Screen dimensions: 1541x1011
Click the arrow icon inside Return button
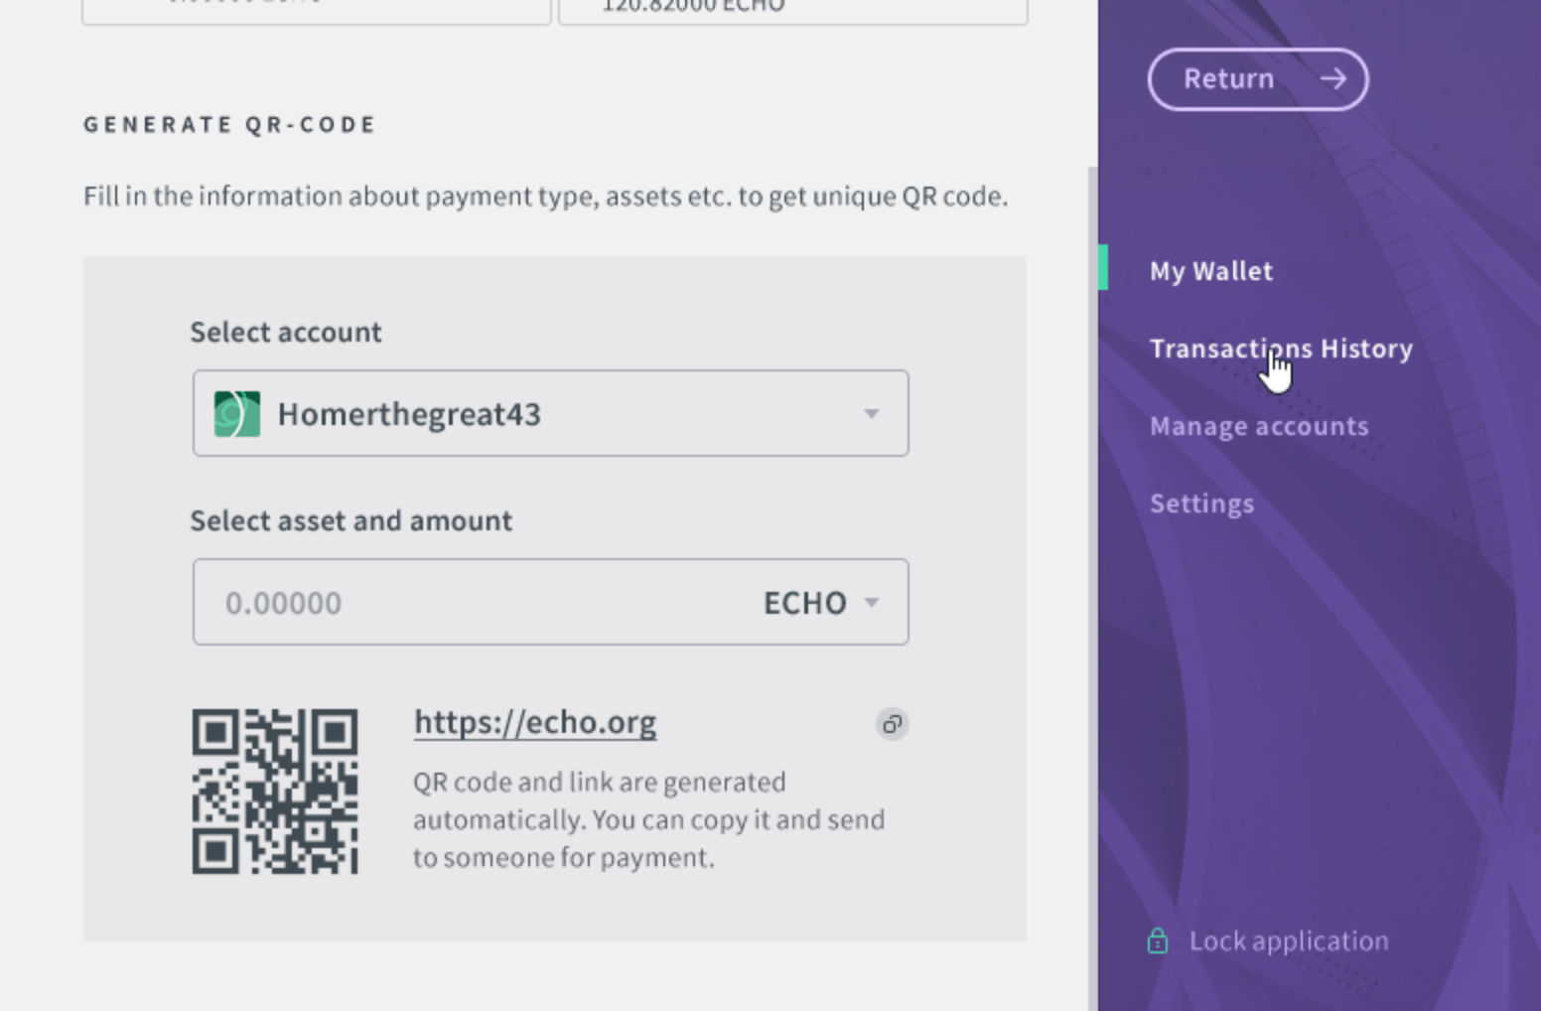pyautogui.click(x=1333, y=78)
